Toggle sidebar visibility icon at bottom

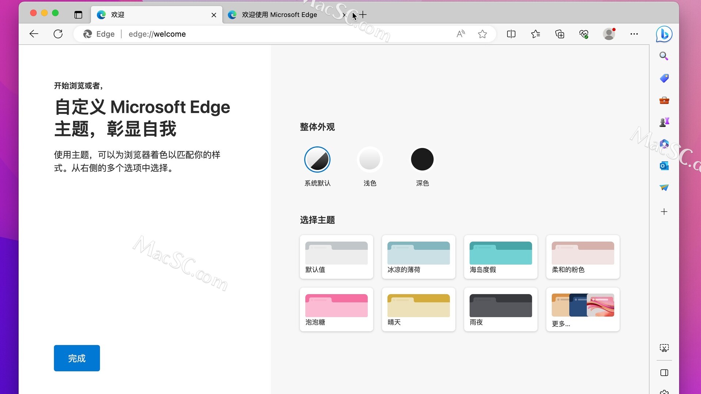pos(664,372)
